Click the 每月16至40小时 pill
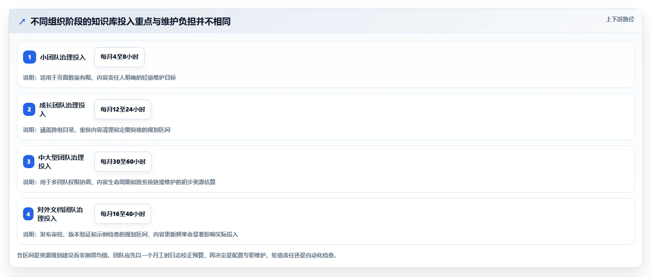The height and width of the screenshot is (277, 652). pyautogui.click(x=123, y=214)
